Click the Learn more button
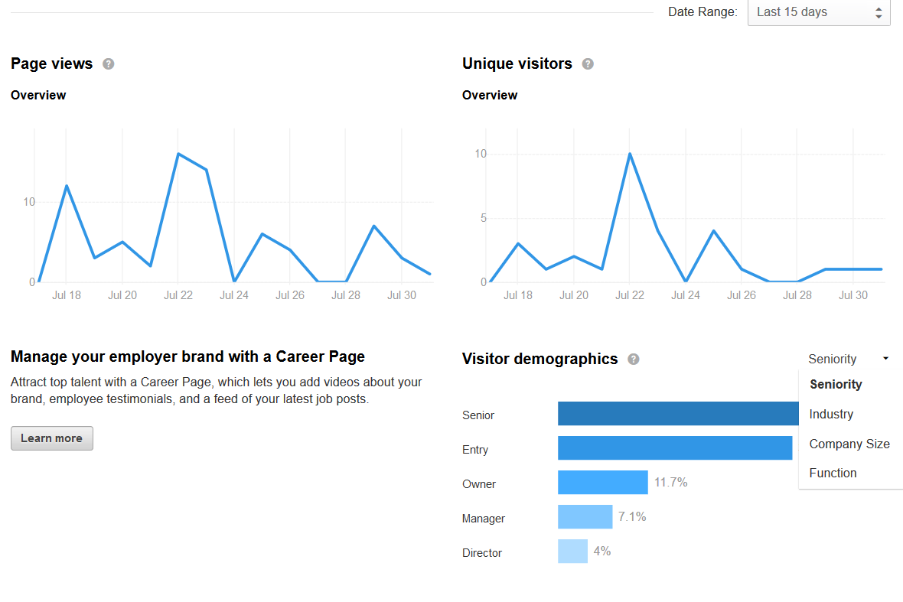Screen dimensions: 903x602 pos(52,438)
